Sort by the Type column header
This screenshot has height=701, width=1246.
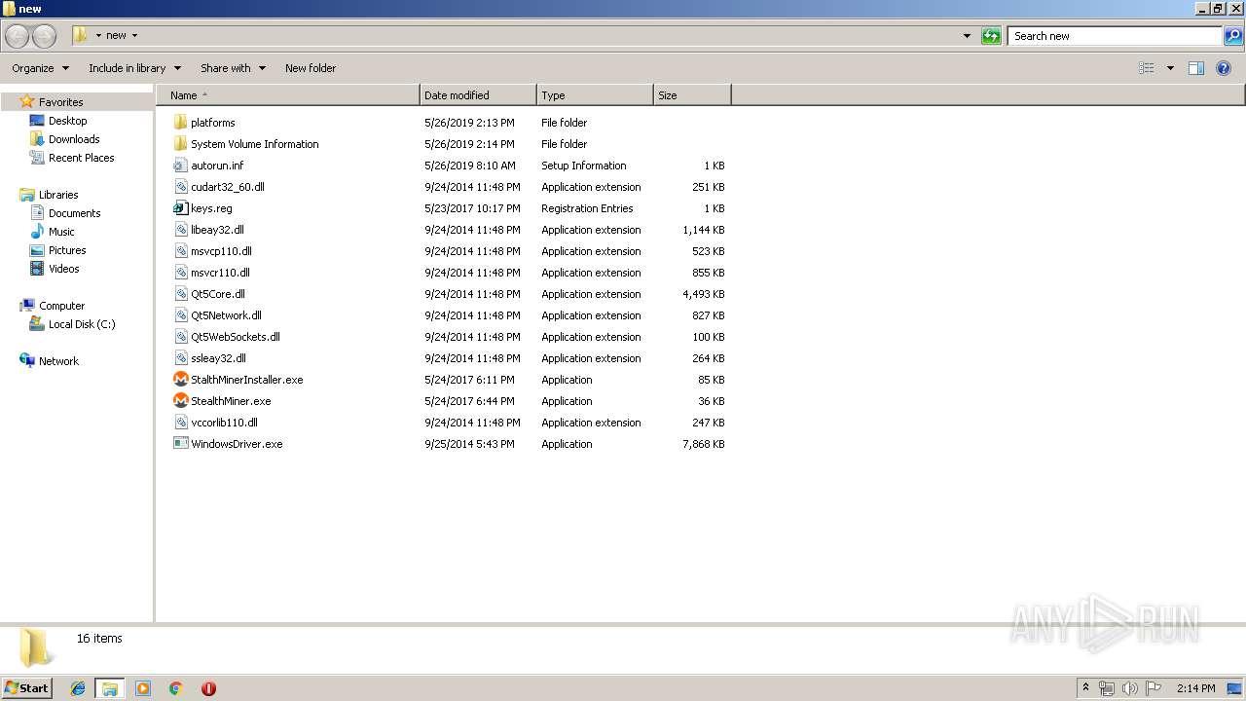[x=595, y=95]
